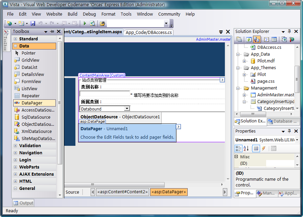
Task: Click the (ID) property value field
Action: pyautogui.click(x=280, y=163)
